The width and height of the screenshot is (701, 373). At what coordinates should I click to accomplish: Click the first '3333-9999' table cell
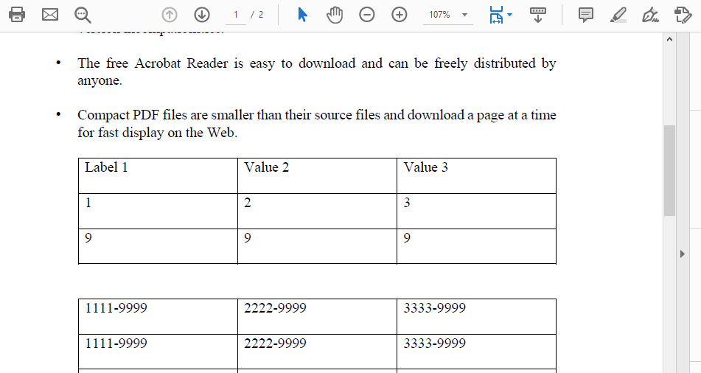coord(477,316)
